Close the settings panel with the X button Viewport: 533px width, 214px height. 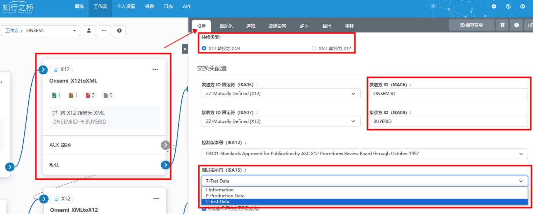point(185,49)
